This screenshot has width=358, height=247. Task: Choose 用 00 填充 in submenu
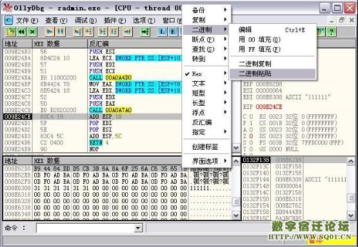tap(273, 39)
